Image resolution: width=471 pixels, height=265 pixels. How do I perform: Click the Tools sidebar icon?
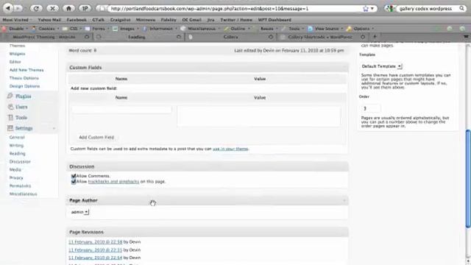(x=10, y=118)
